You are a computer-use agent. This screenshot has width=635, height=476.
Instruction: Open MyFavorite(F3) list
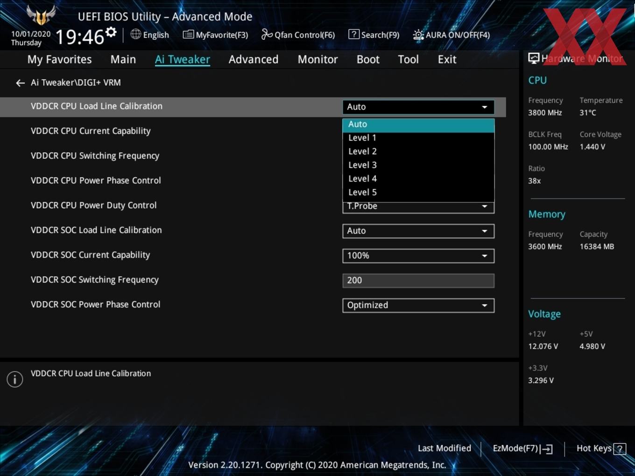point(215,35)
